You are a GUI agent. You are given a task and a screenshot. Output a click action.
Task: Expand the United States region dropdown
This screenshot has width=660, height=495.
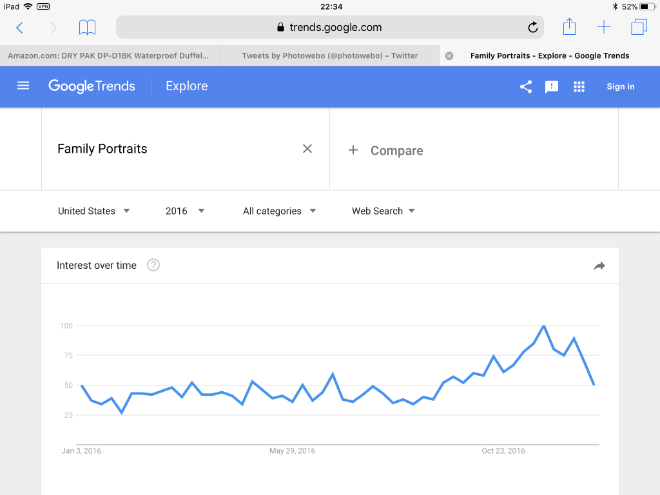click(94, 211)
